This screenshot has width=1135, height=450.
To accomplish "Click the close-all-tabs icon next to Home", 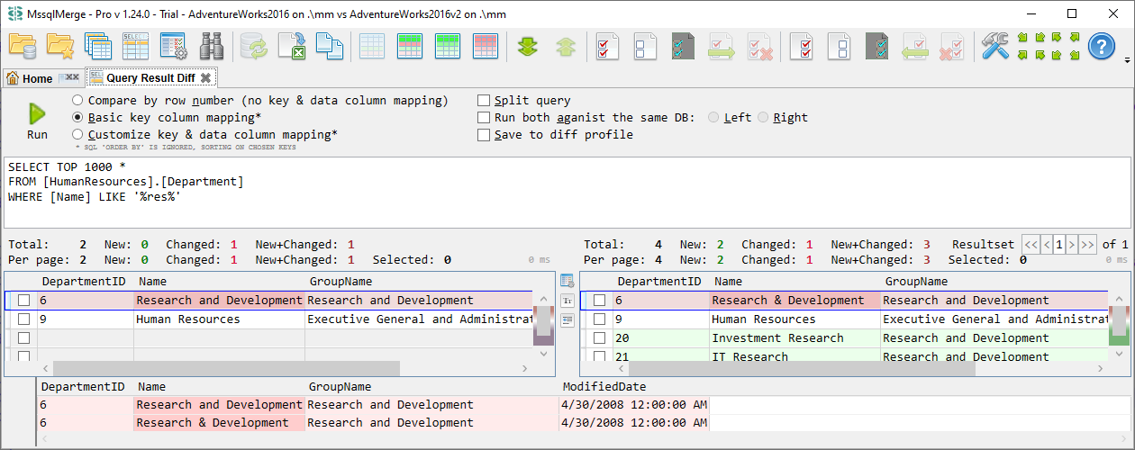I will point(69,78).
